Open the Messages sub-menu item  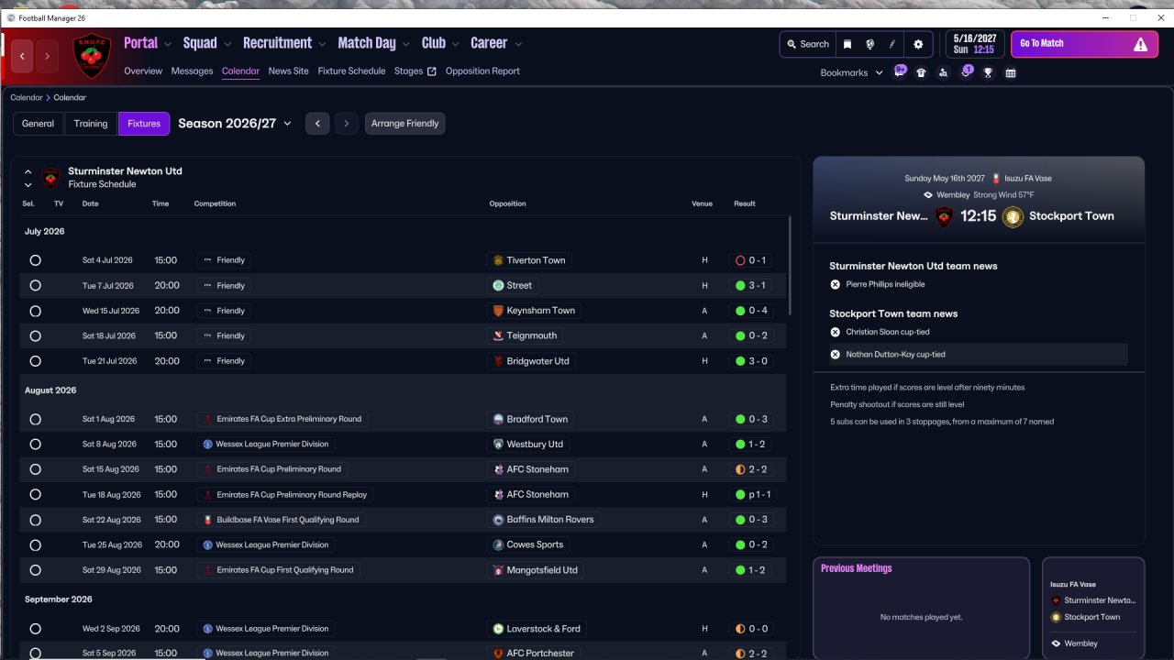tap(192, 71)
